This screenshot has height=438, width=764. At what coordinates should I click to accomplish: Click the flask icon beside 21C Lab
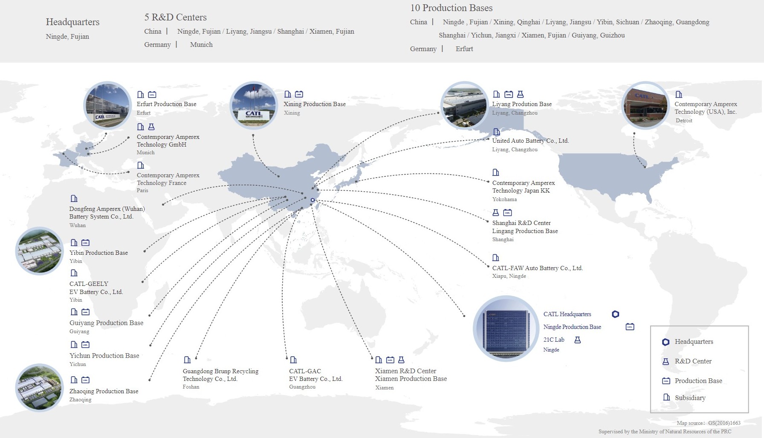(578, 340)
